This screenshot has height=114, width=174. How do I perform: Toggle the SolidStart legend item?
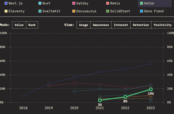(118, 11)
